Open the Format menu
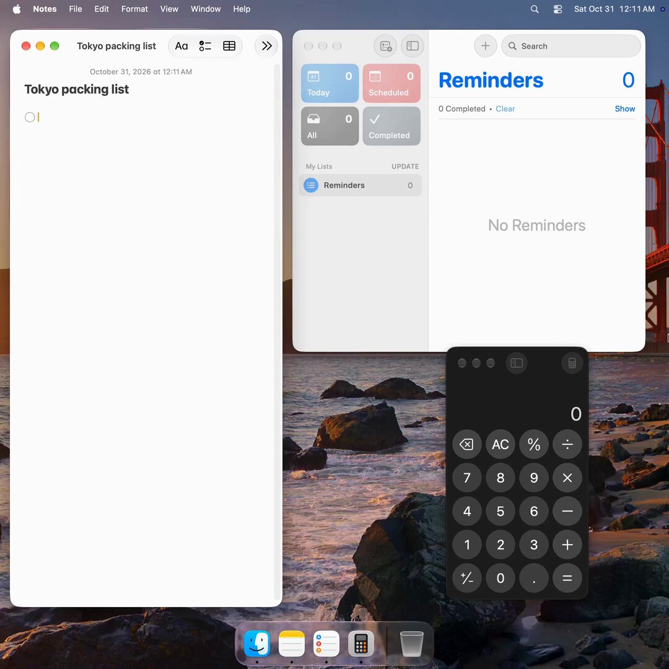Viewport: 669px width, 669px height. coord(134,9)
